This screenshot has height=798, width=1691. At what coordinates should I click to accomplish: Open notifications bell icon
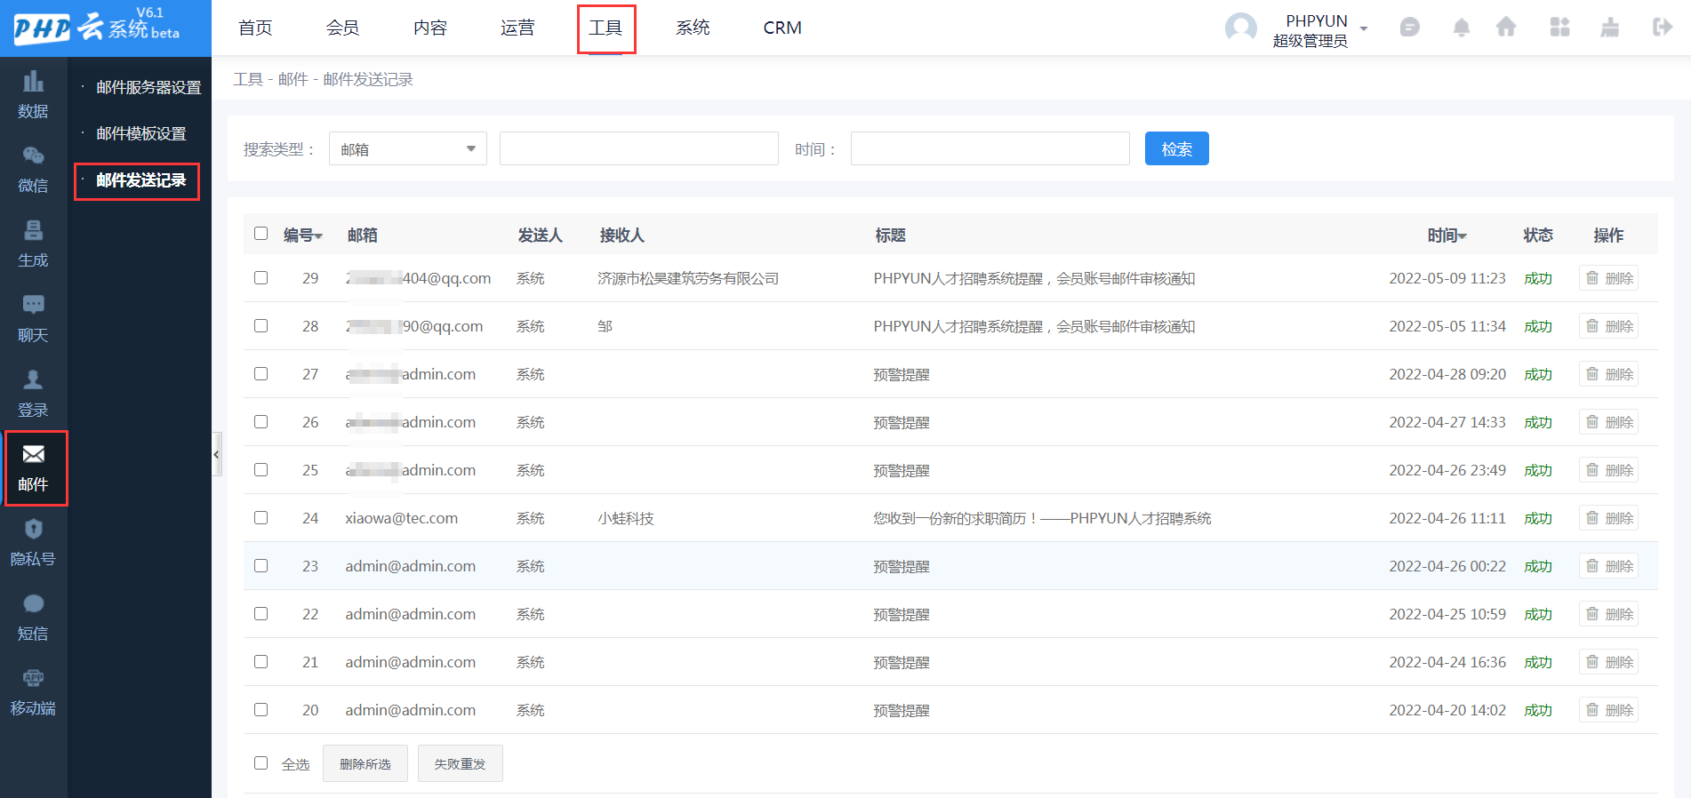click(1461, 28)
